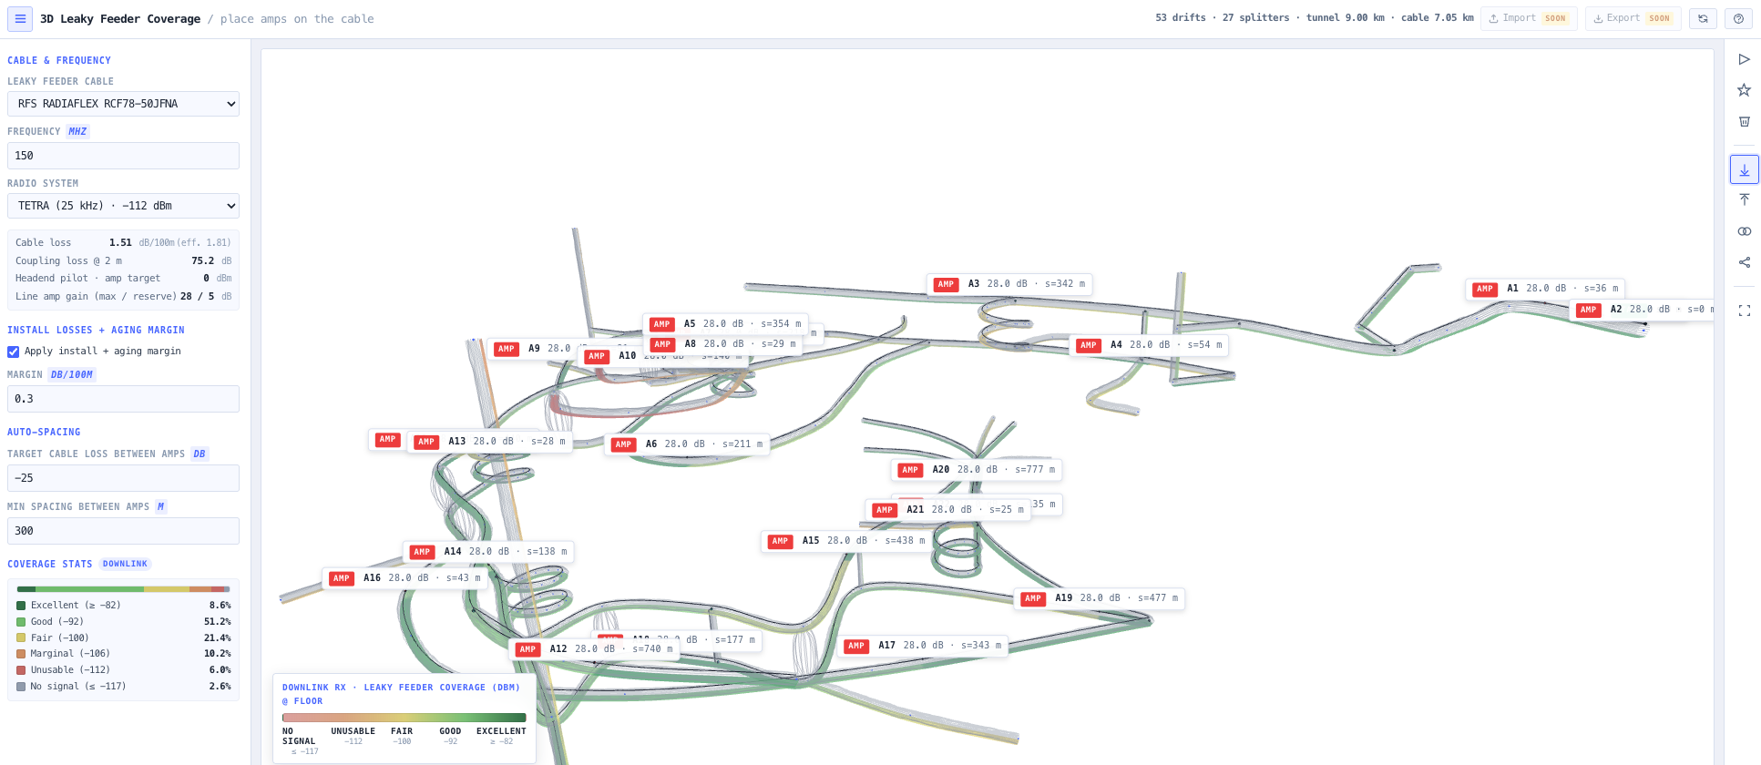1761x765 pixels.
Task: Click the Export button
Action: 1633,18
